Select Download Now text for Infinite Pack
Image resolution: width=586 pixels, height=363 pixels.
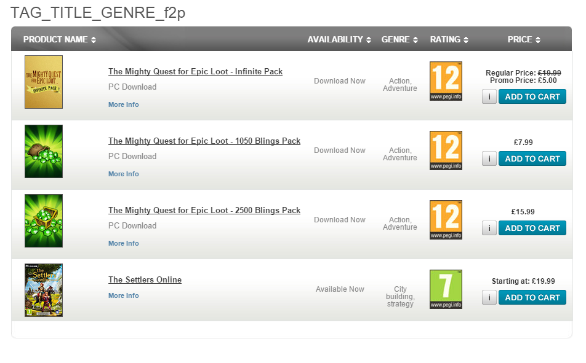coord(340,81)
